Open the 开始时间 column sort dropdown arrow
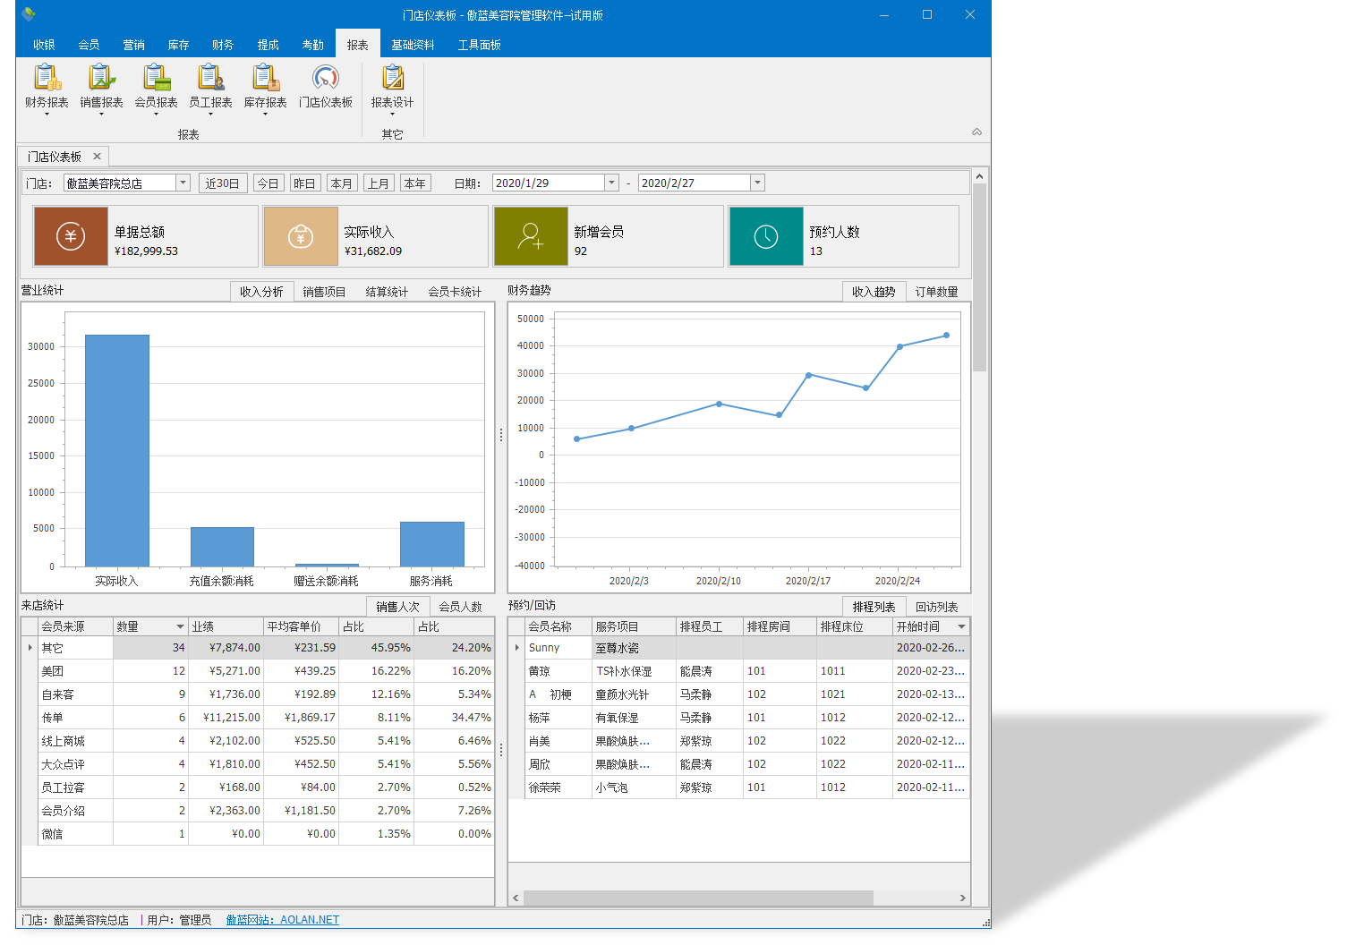Screen dimensions: 1347x945 962,627
